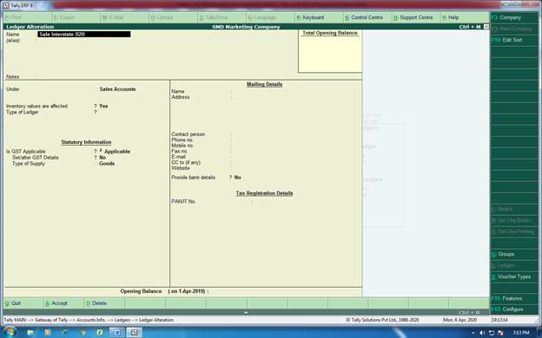Screen dimensions: 542x338
Task: Toggle Set/alter GST Details No value
Action: (102, 157)
